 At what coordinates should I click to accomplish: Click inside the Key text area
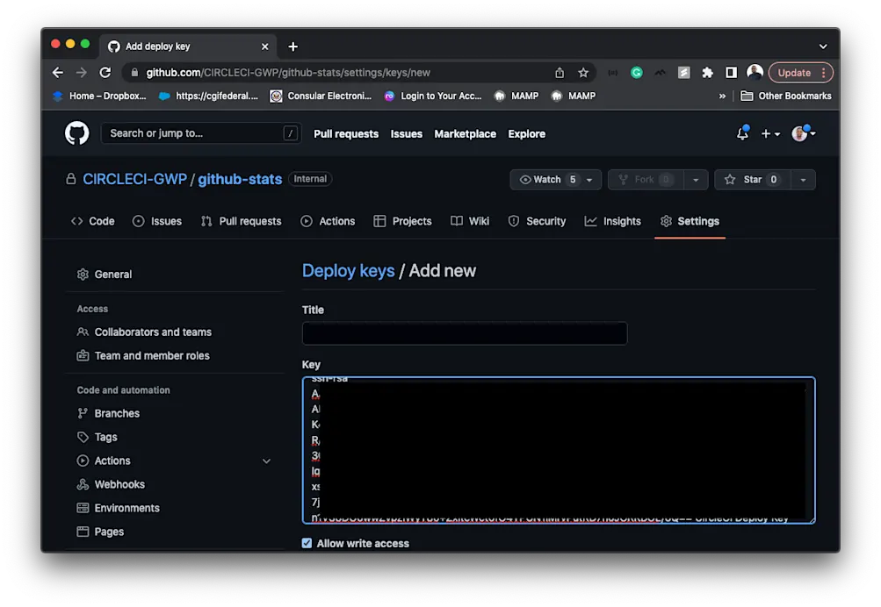[559, 451]
